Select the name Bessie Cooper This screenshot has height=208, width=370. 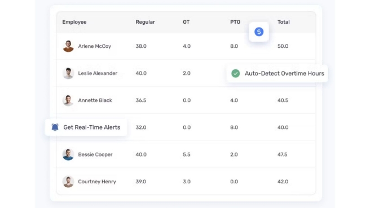95,154
